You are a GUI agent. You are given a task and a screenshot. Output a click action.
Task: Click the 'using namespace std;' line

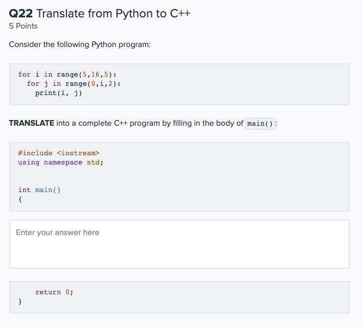pyautogui.click(x=61, y=162)
